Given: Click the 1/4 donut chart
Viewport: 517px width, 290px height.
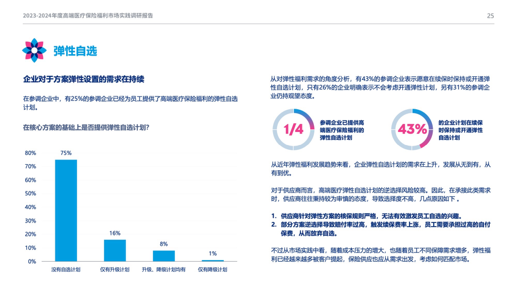Looking at the screenshot, I should (293, 129).
